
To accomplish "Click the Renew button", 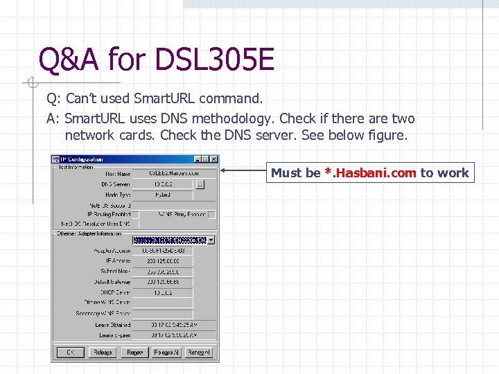I will tap(135, 353).
